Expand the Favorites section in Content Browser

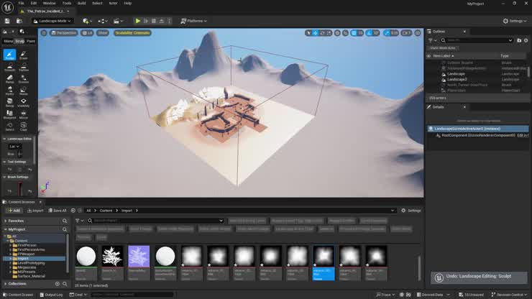(x=6, y=221)
